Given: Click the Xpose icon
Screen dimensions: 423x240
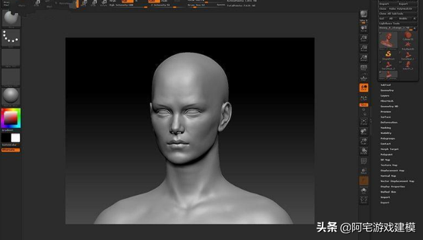Looking at the screenshot, I should [x=364, y=200].
